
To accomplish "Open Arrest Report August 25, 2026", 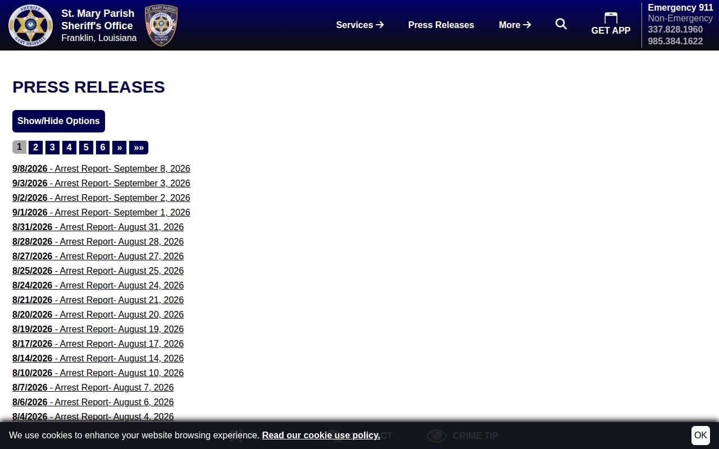I will pyautogui.click(x=98, y=271).
